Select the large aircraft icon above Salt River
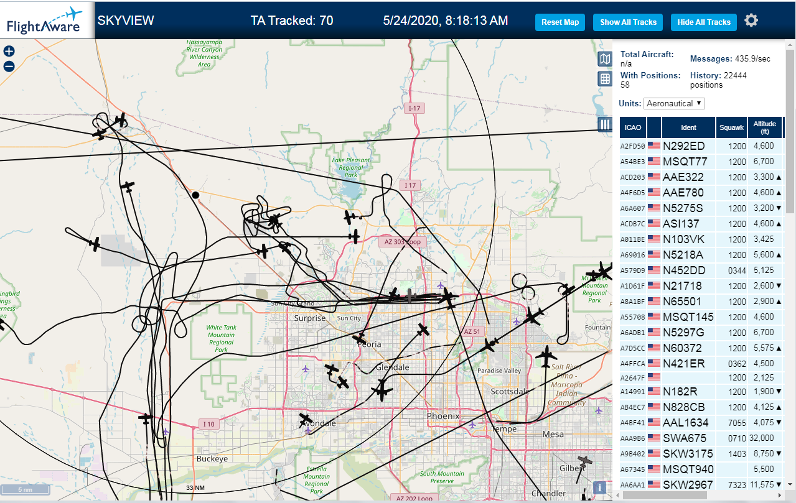This screenshot has width=796, height=503. point(546,357)
